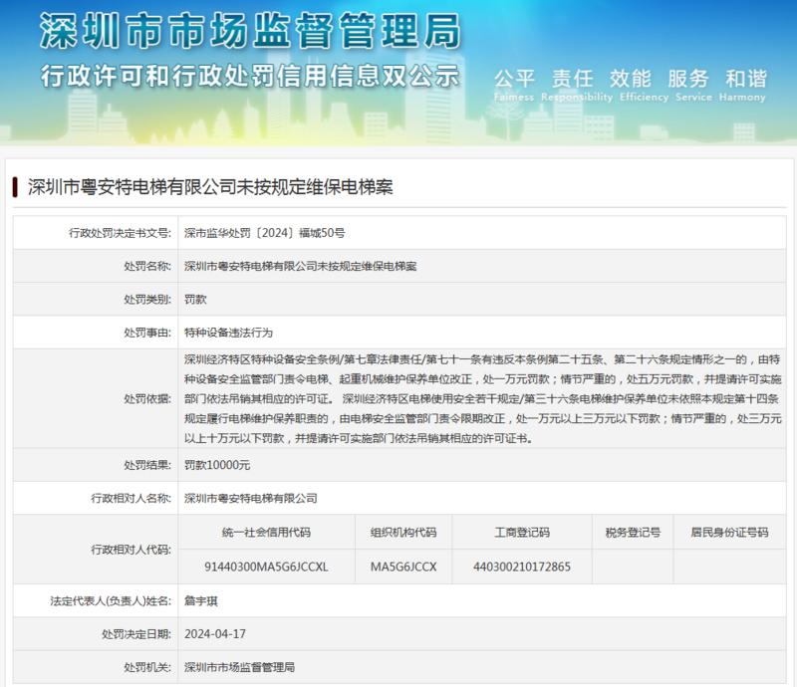This screenshot has height=687, width=797.
Task: Select company name in 行政相对人名称 row
Action: tap(251, 499)
